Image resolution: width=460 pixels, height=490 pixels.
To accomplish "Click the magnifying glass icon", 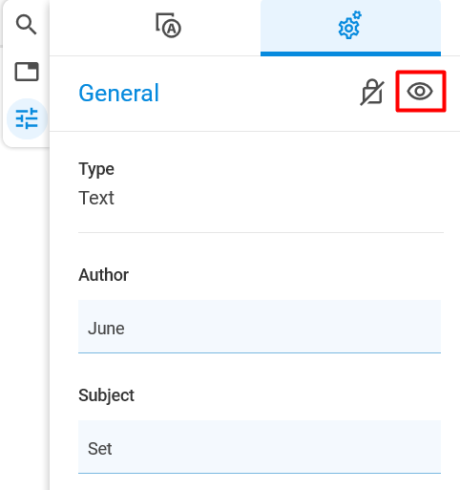I will tap(27, 24).
